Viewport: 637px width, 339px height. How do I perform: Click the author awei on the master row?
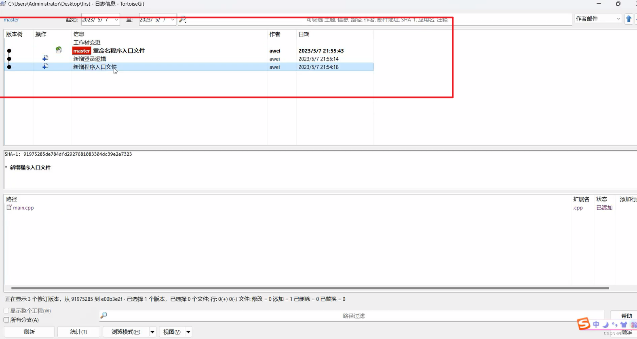(275, 50)
